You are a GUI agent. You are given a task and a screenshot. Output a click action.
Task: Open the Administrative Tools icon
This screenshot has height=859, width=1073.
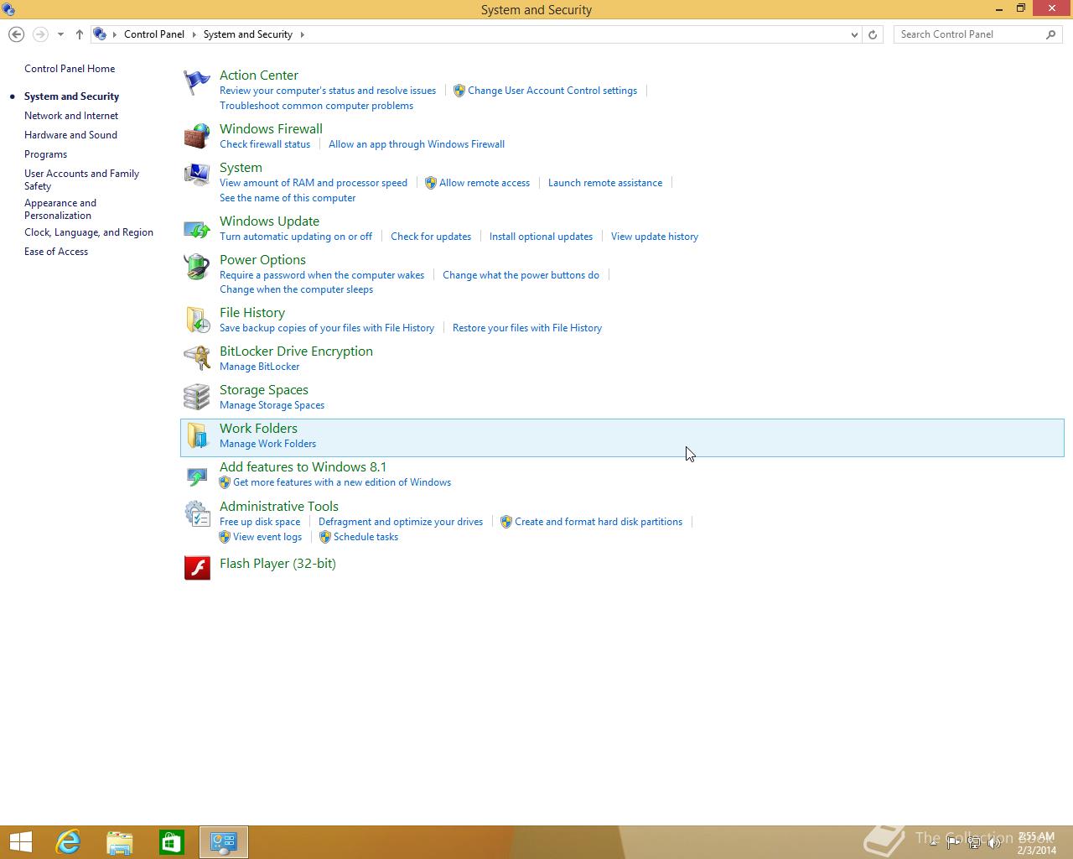(x=197, y=513)
